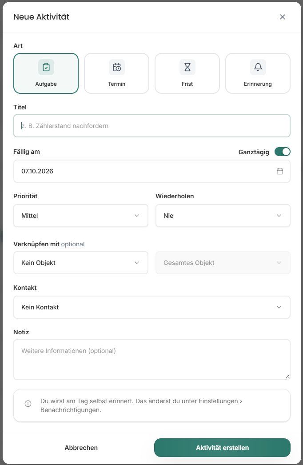Open the Priorität dropdown showing Mittel
The height and width of the screenshot is (465, 303).
[x=81, y=216]
